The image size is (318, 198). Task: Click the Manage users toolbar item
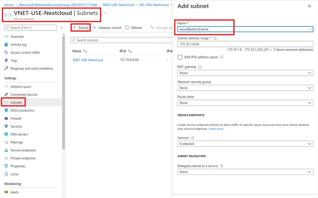point(161,28)
